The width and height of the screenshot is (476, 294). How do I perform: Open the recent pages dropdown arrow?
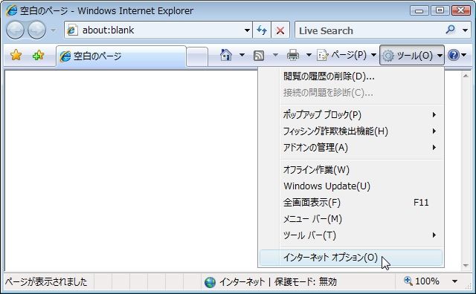53,30
